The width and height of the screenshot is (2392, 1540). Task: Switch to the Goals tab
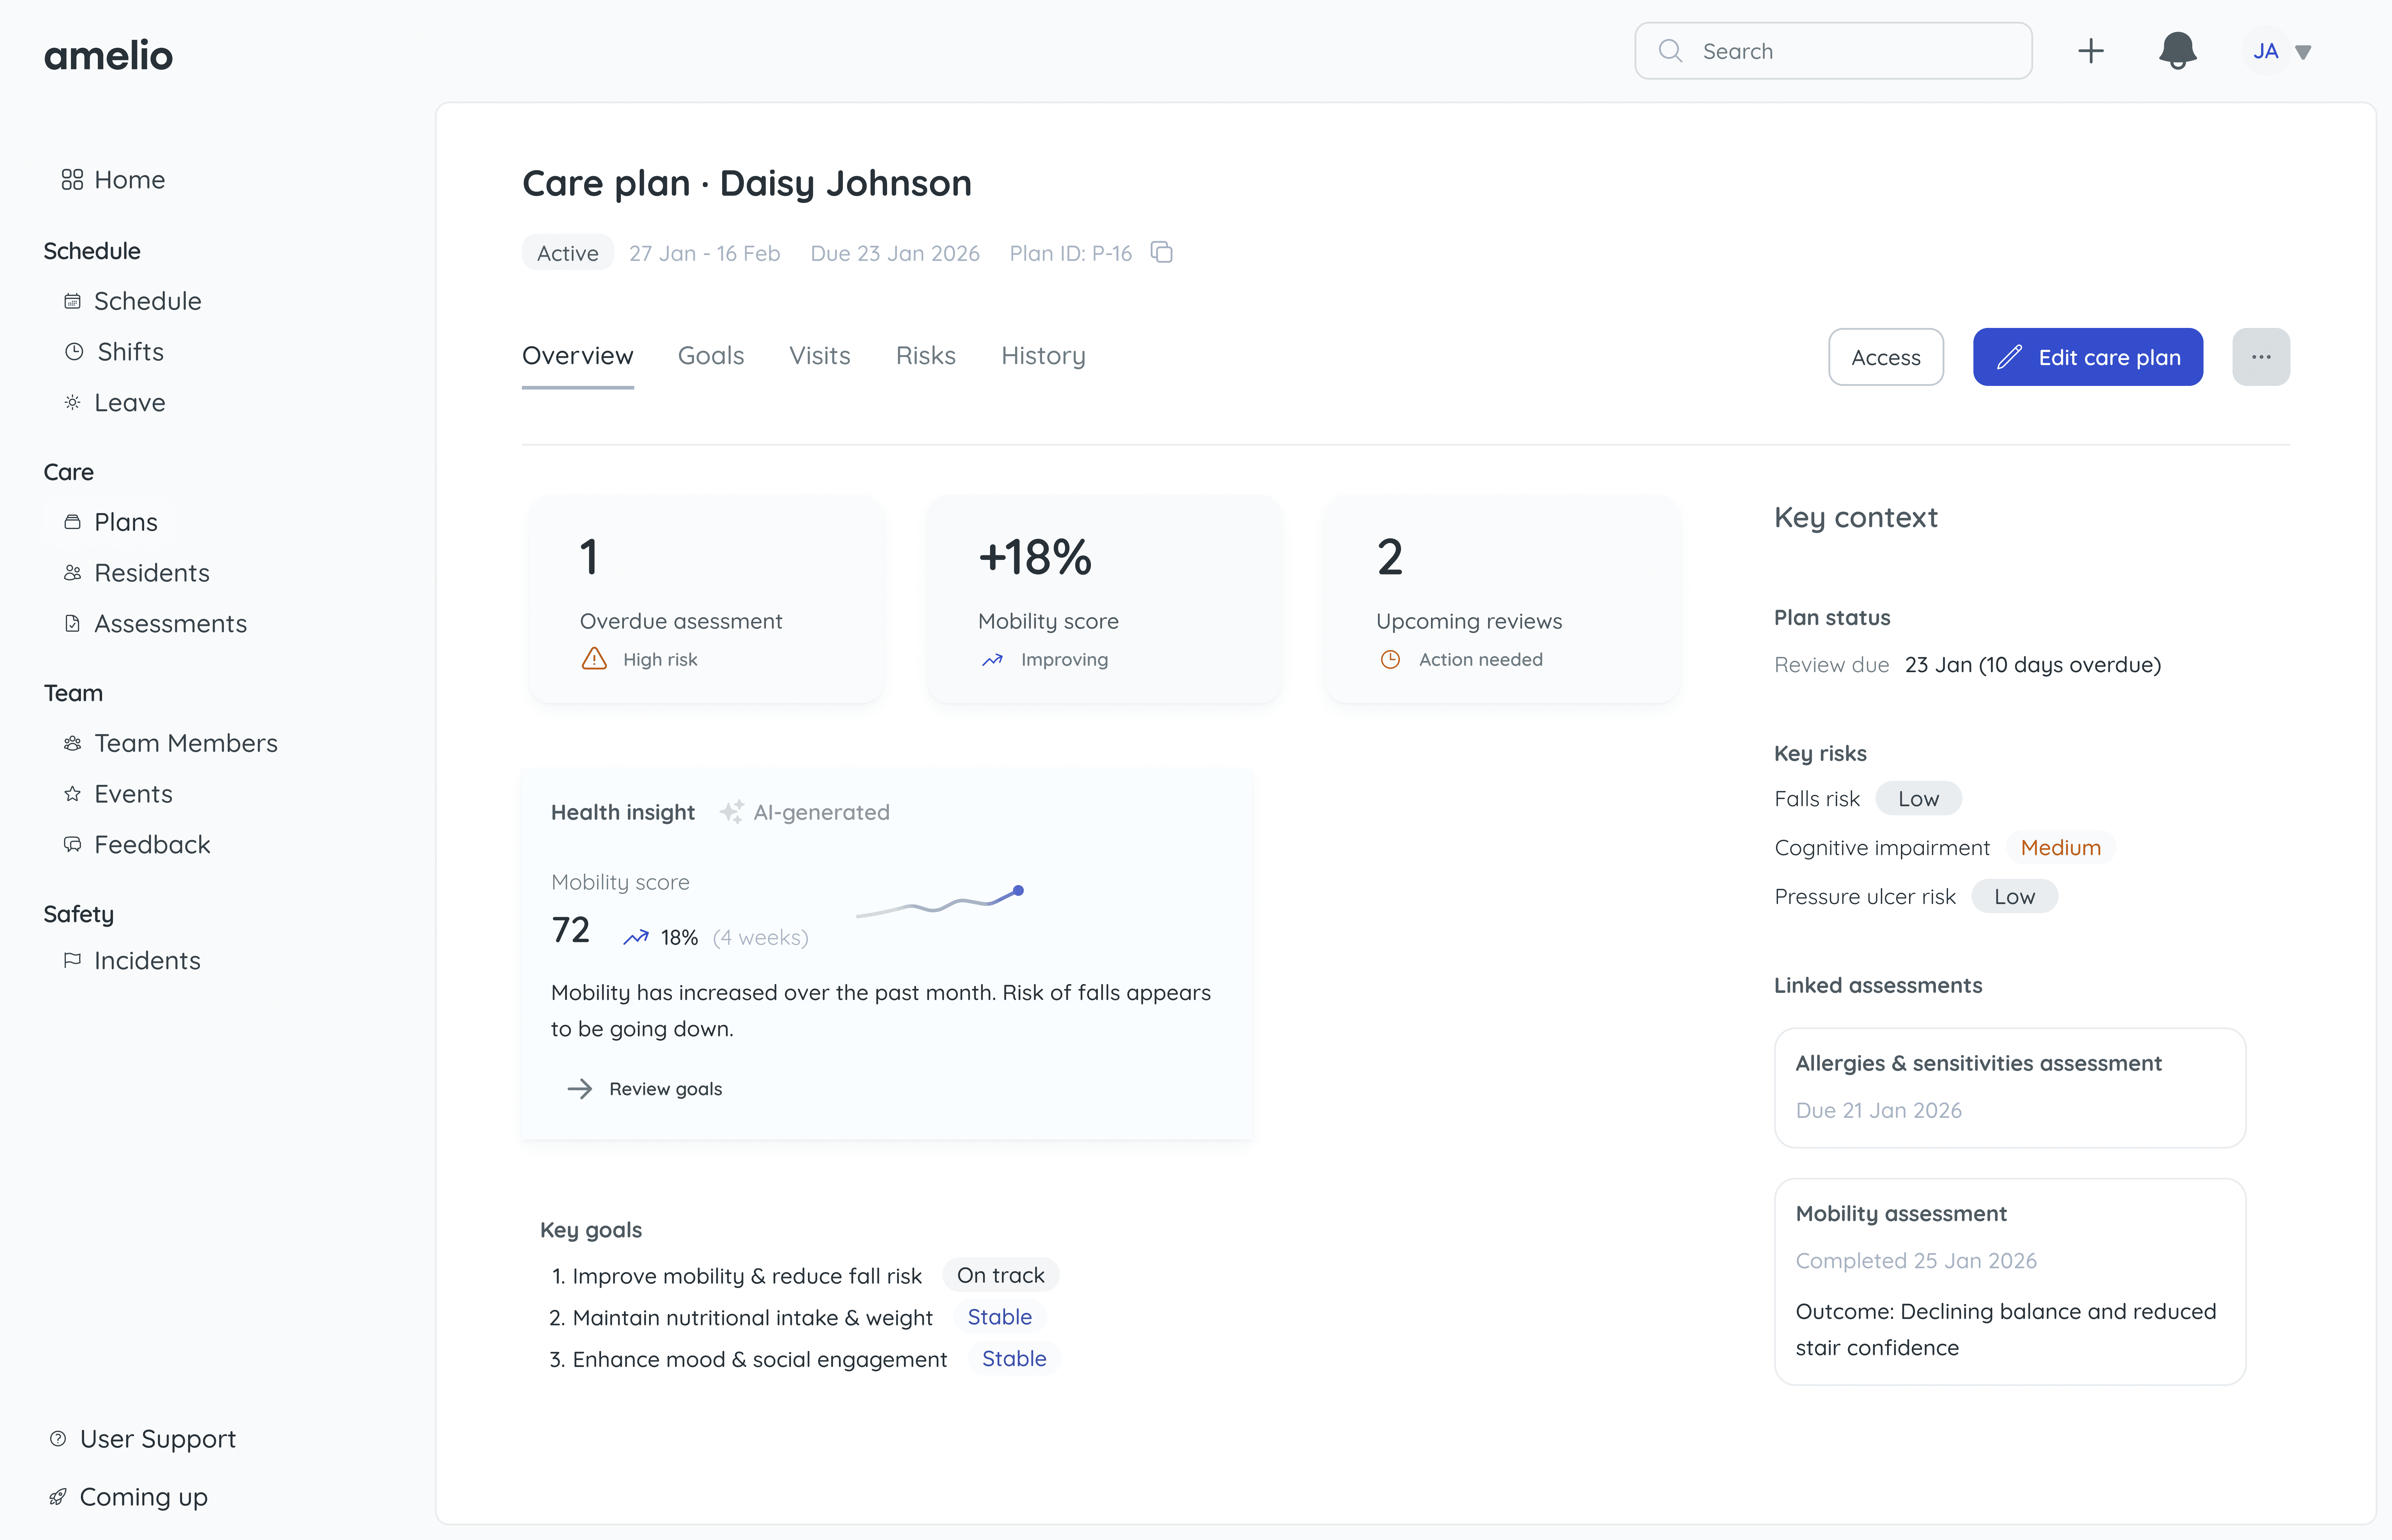711,356
